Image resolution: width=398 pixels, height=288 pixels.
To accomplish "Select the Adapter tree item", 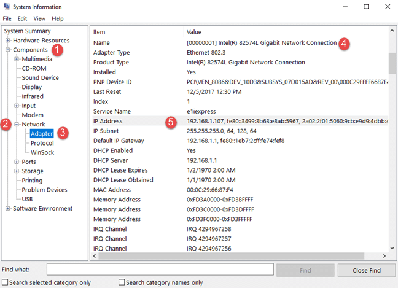I will tap(42, 134).
